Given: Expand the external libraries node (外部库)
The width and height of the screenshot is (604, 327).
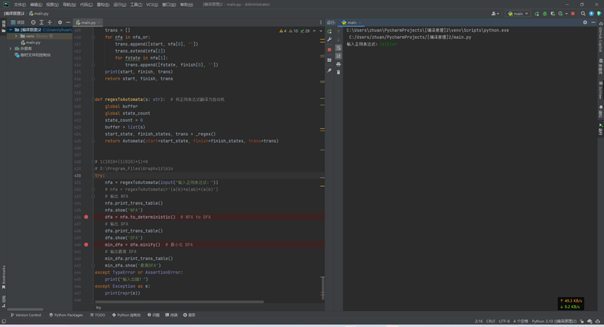Looking at the screenshot, I should click(10, 49).
